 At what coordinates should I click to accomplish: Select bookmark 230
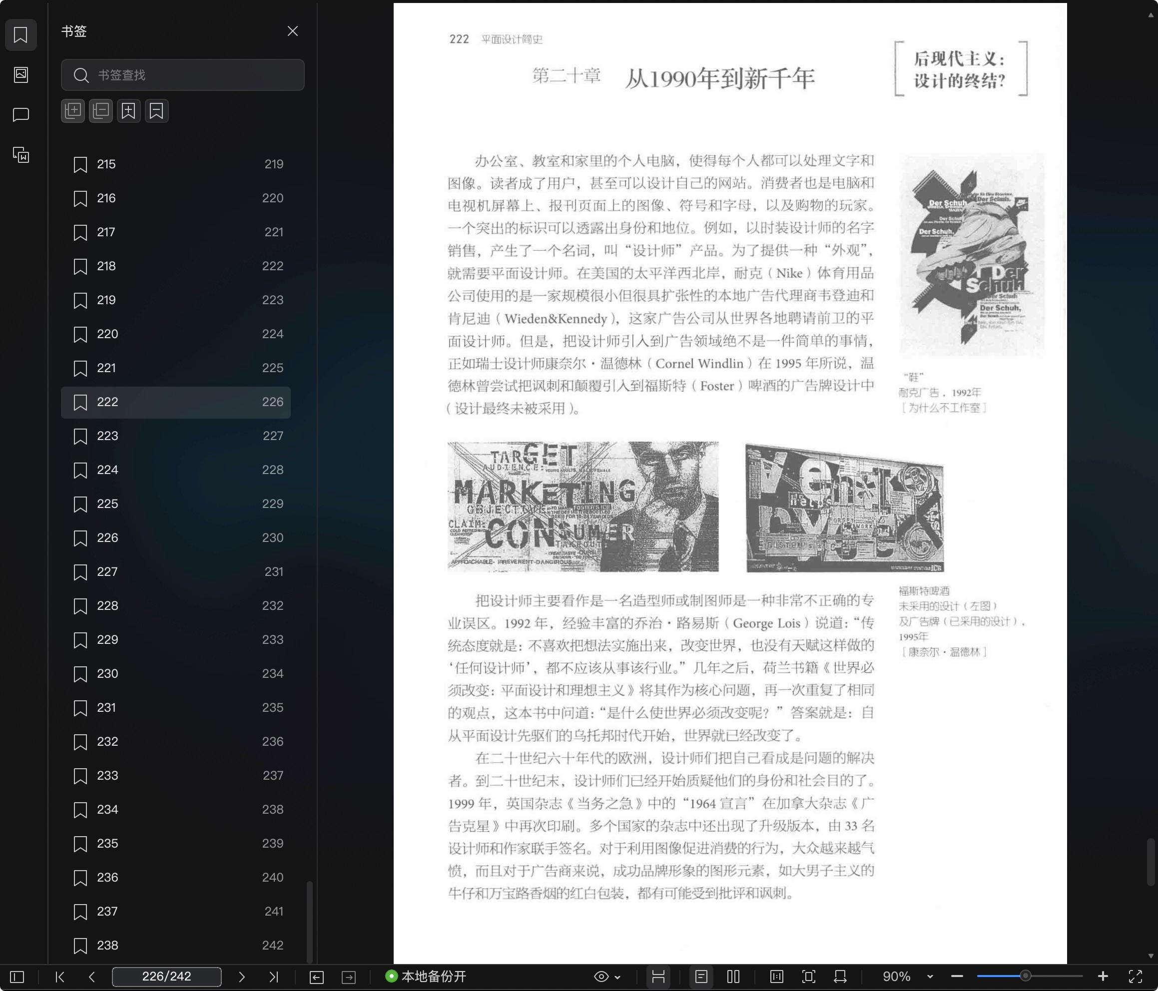point(175,673)
